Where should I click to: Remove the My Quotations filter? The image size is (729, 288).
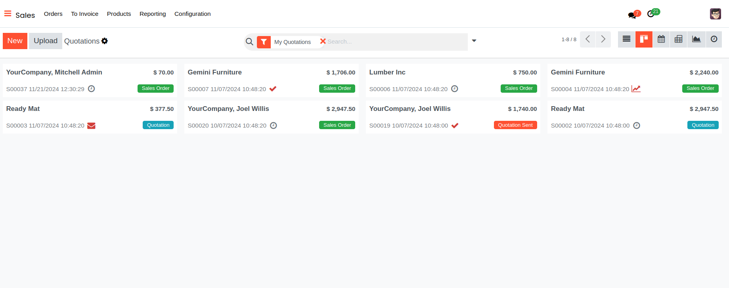pos(323,41)
